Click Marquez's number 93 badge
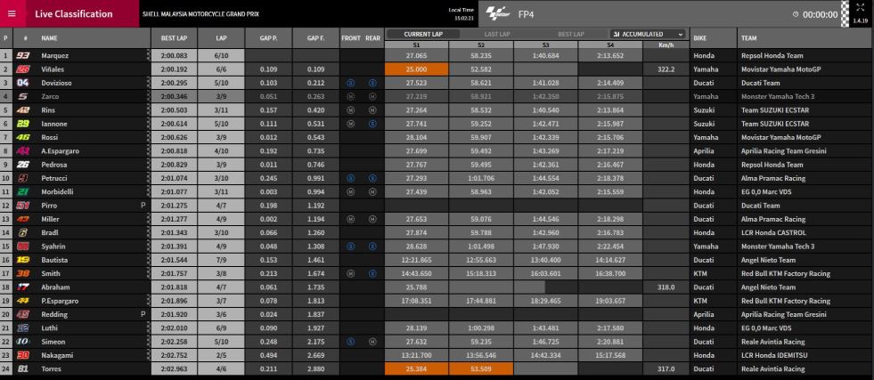Image resolution: width=874 pixels, height=380 pixels. [23, 56]
